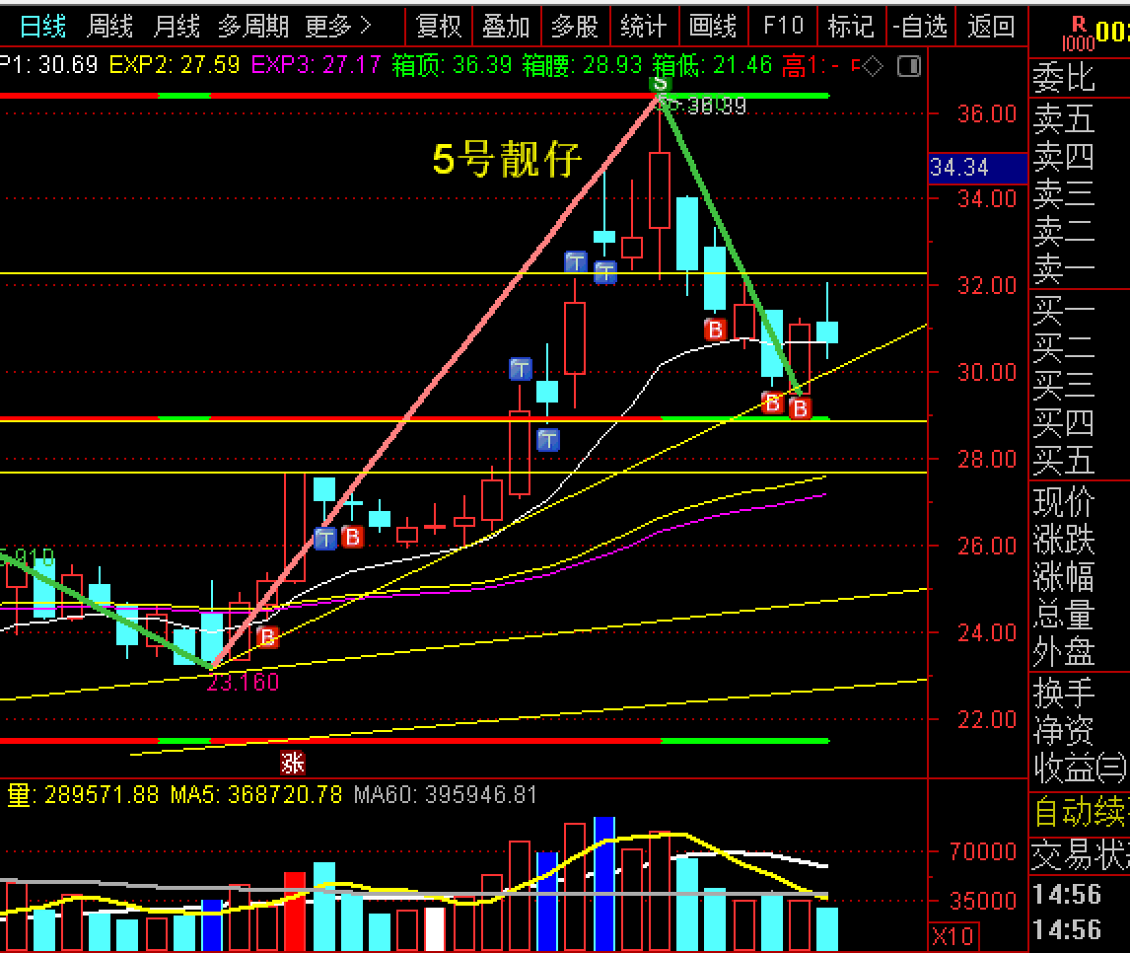Viewport: 1130px width, 953px height.
Task: Click the 23.160 low price label
Action: click(x=243, y=682)
